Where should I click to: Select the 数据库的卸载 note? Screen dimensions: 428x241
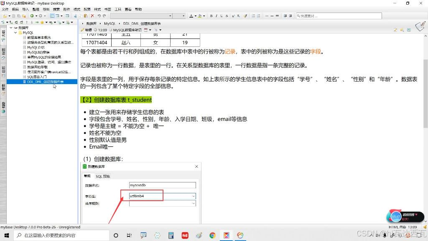(37, 67)
